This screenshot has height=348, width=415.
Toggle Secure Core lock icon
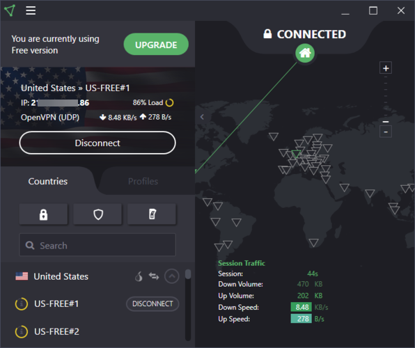coord(43,214)
